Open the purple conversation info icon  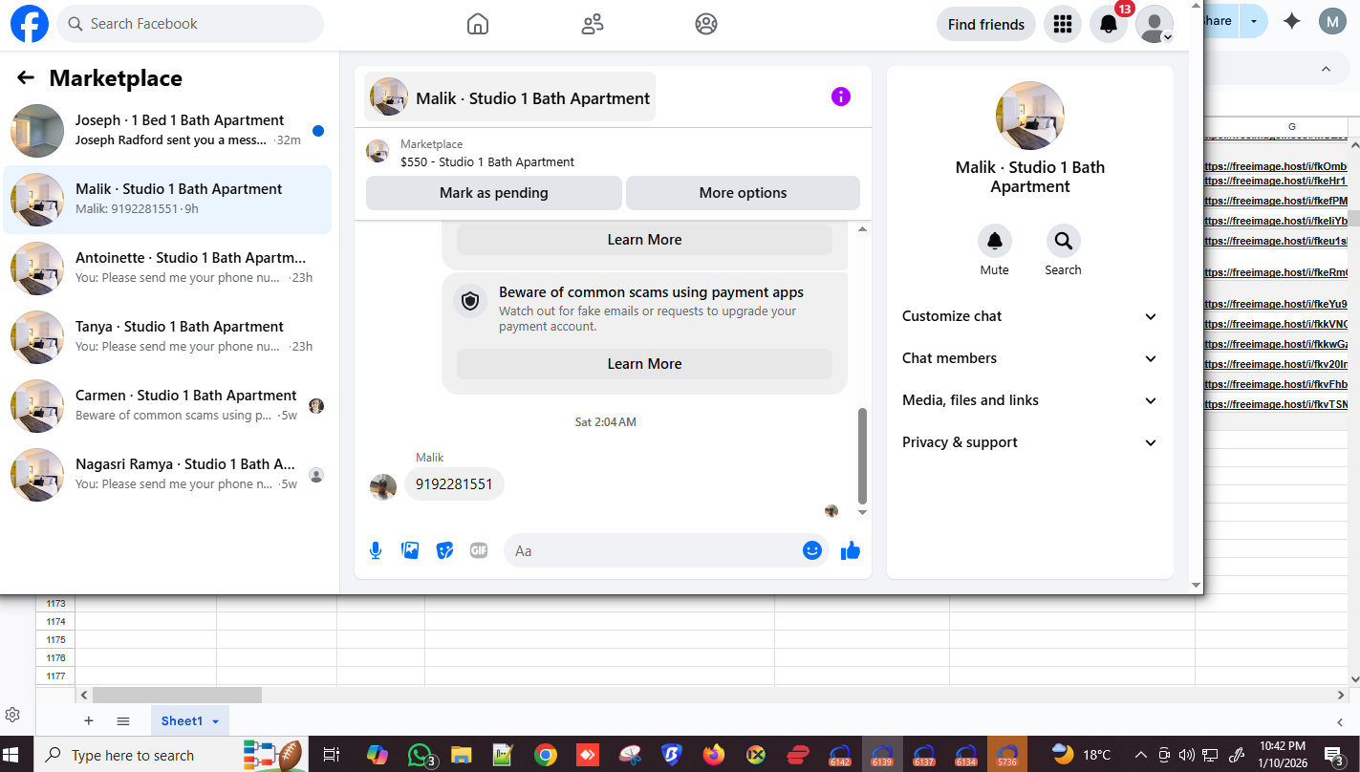[x=841, y=96]
